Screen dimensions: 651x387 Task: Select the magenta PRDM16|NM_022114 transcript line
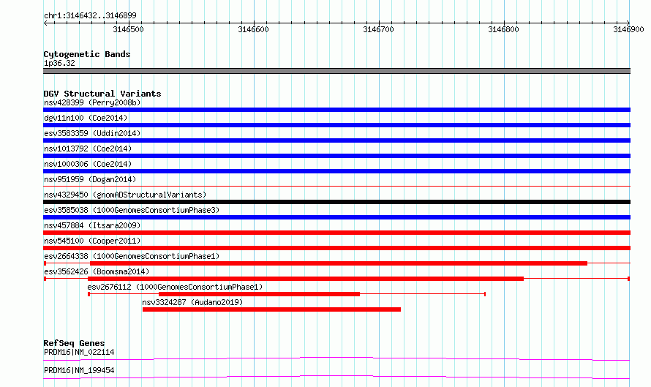pyautogui.click(x=336, y=358)
